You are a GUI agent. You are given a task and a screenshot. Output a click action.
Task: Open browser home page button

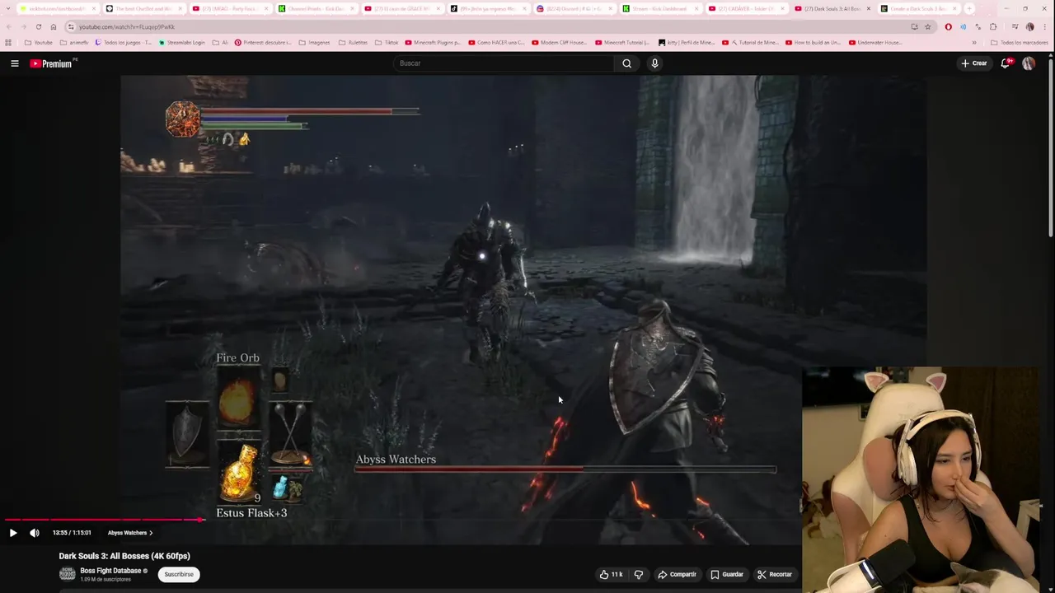[54, 26]
